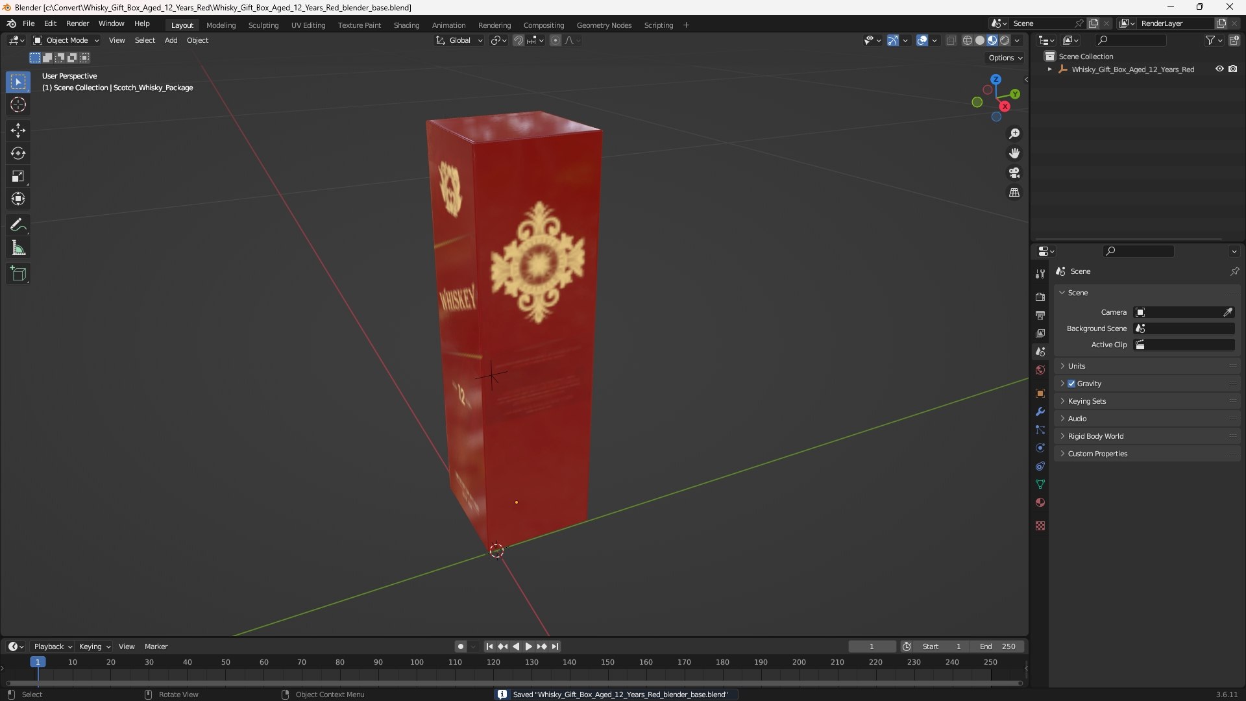Open timeline Marker menu

[x=156, y=646]
